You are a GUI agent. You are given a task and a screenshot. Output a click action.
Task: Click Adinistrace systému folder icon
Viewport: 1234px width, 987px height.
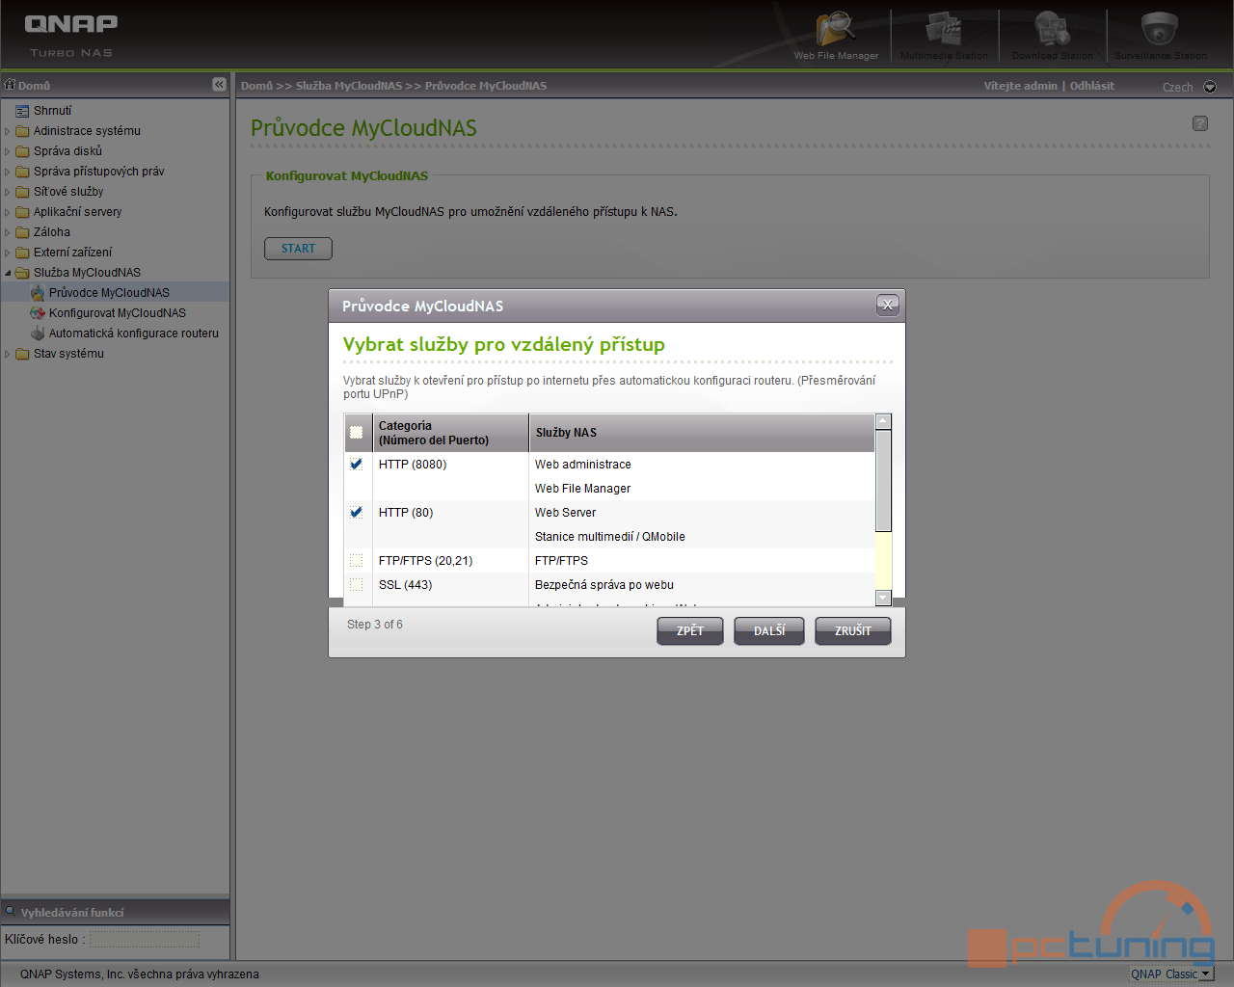[22, 131]
